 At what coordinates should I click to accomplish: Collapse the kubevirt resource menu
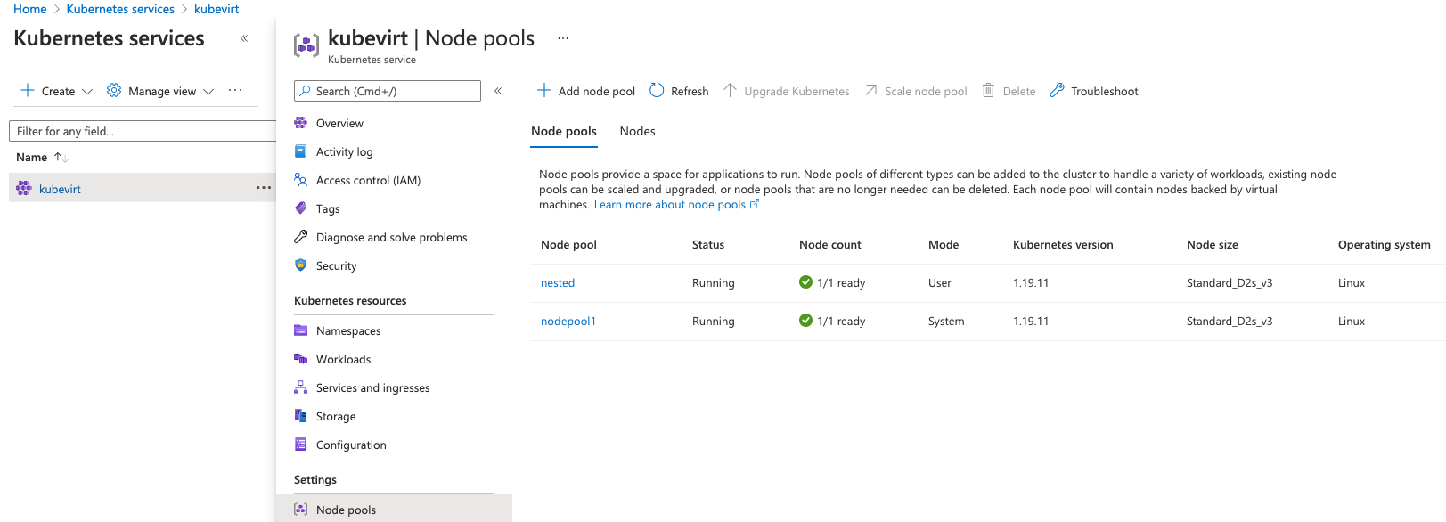coord(498,91)
